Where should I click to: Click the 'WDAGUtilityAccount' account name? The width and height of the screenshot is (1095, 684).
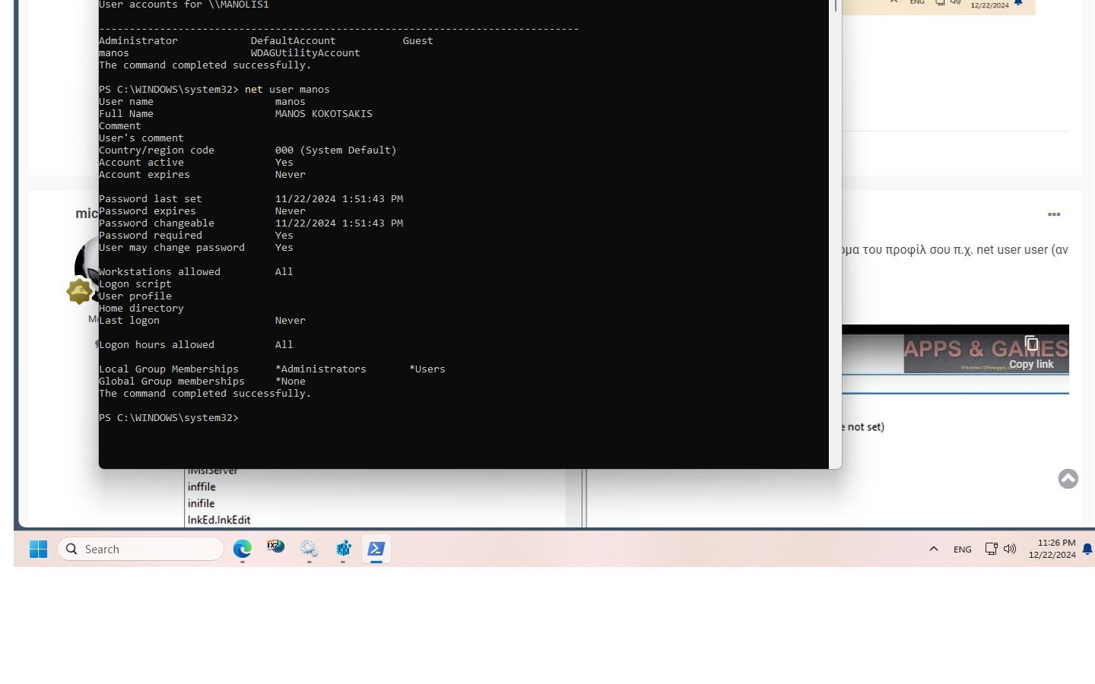tap(306, 53)
